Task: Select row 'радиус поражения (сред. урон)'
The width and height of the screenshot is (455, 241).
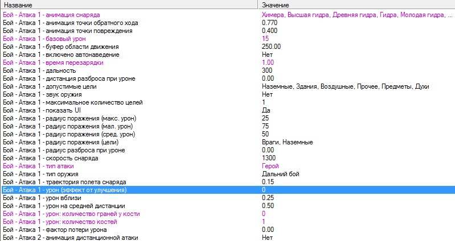Action: (x=228, y=134)
